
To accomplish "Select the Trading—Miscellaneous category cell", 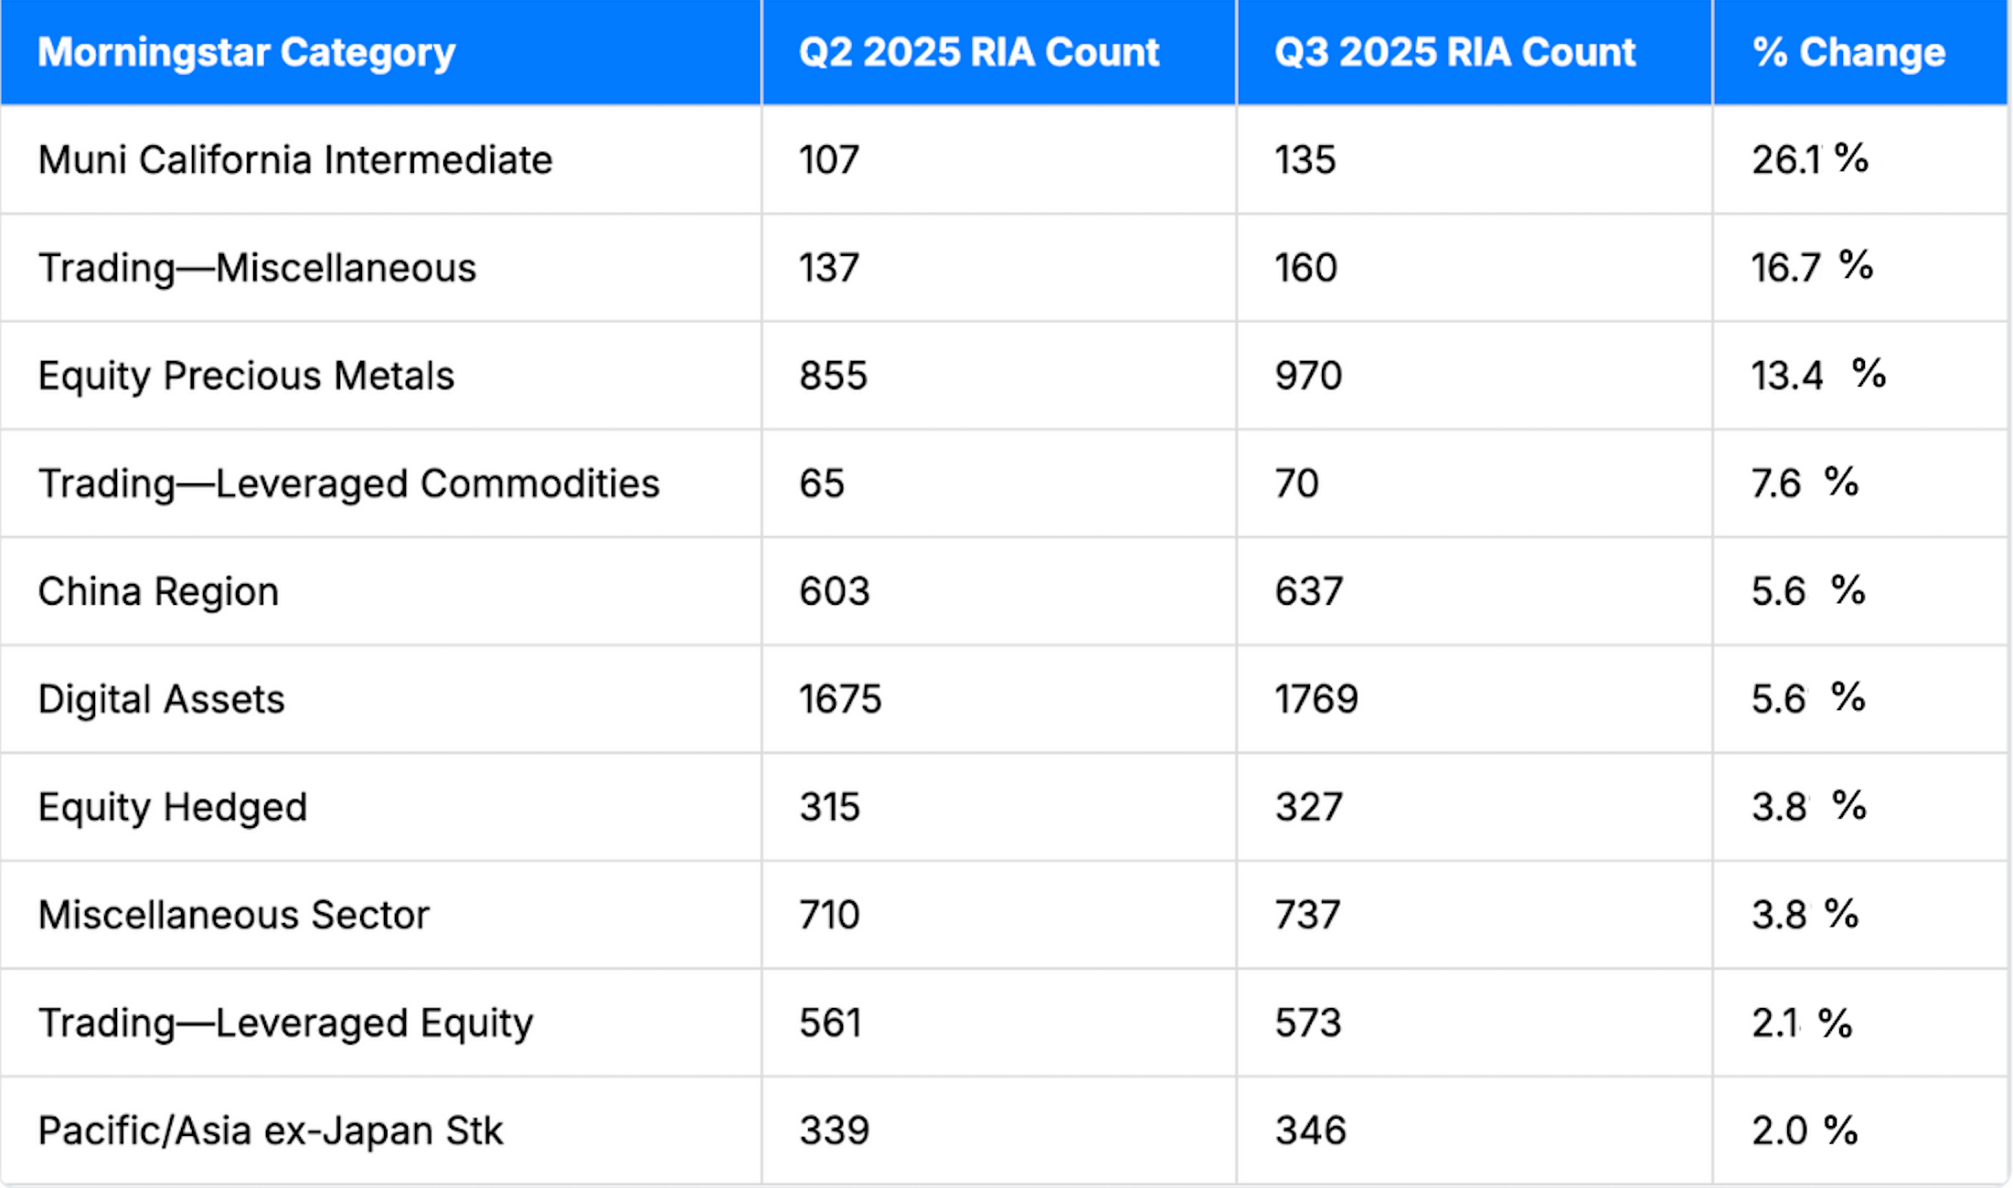I will point(257,268).
